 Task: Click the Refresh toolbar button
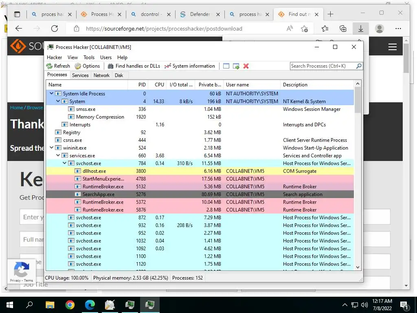(58, 66)
